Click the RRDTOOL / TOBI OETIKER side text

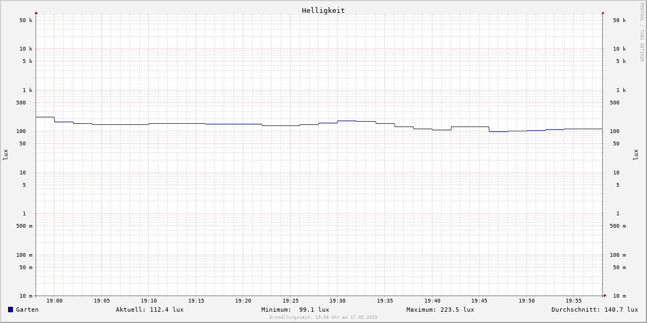642,32
